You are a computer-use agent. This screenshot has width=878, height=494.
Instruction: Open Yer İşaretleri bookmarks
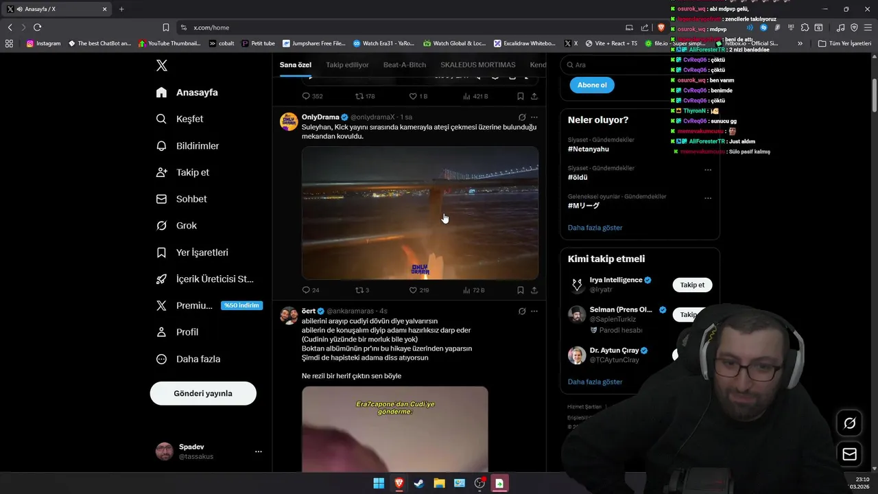192,252
